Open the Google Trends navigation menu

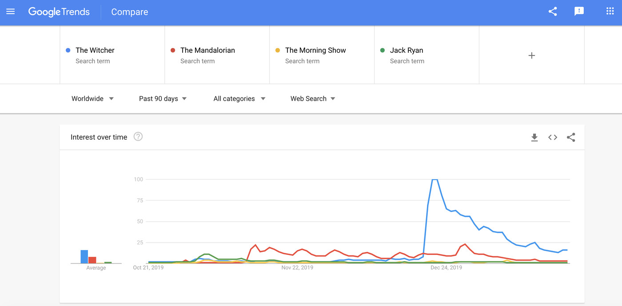click(x=10, y=12)
